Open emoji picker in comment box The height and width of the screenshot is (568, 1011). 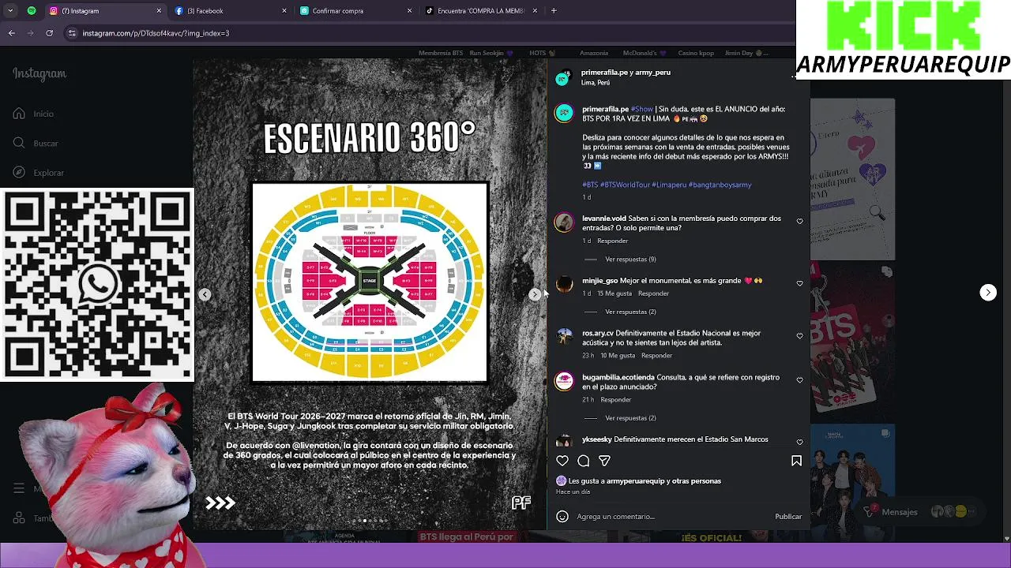562,517
